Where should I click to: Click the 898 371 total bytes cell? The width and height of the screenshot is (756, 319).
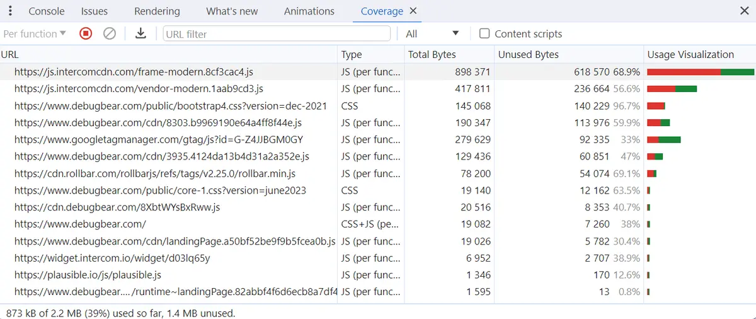point(449,72)
